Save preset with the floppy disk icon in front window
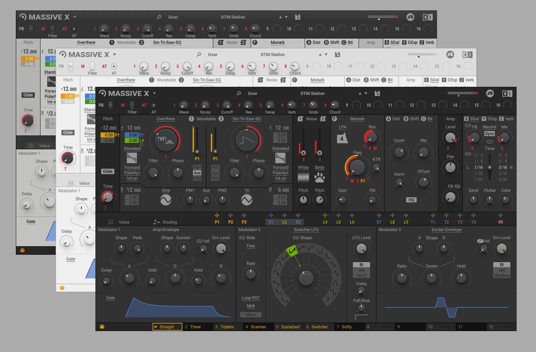536x352 pixels. click(377, 93)
